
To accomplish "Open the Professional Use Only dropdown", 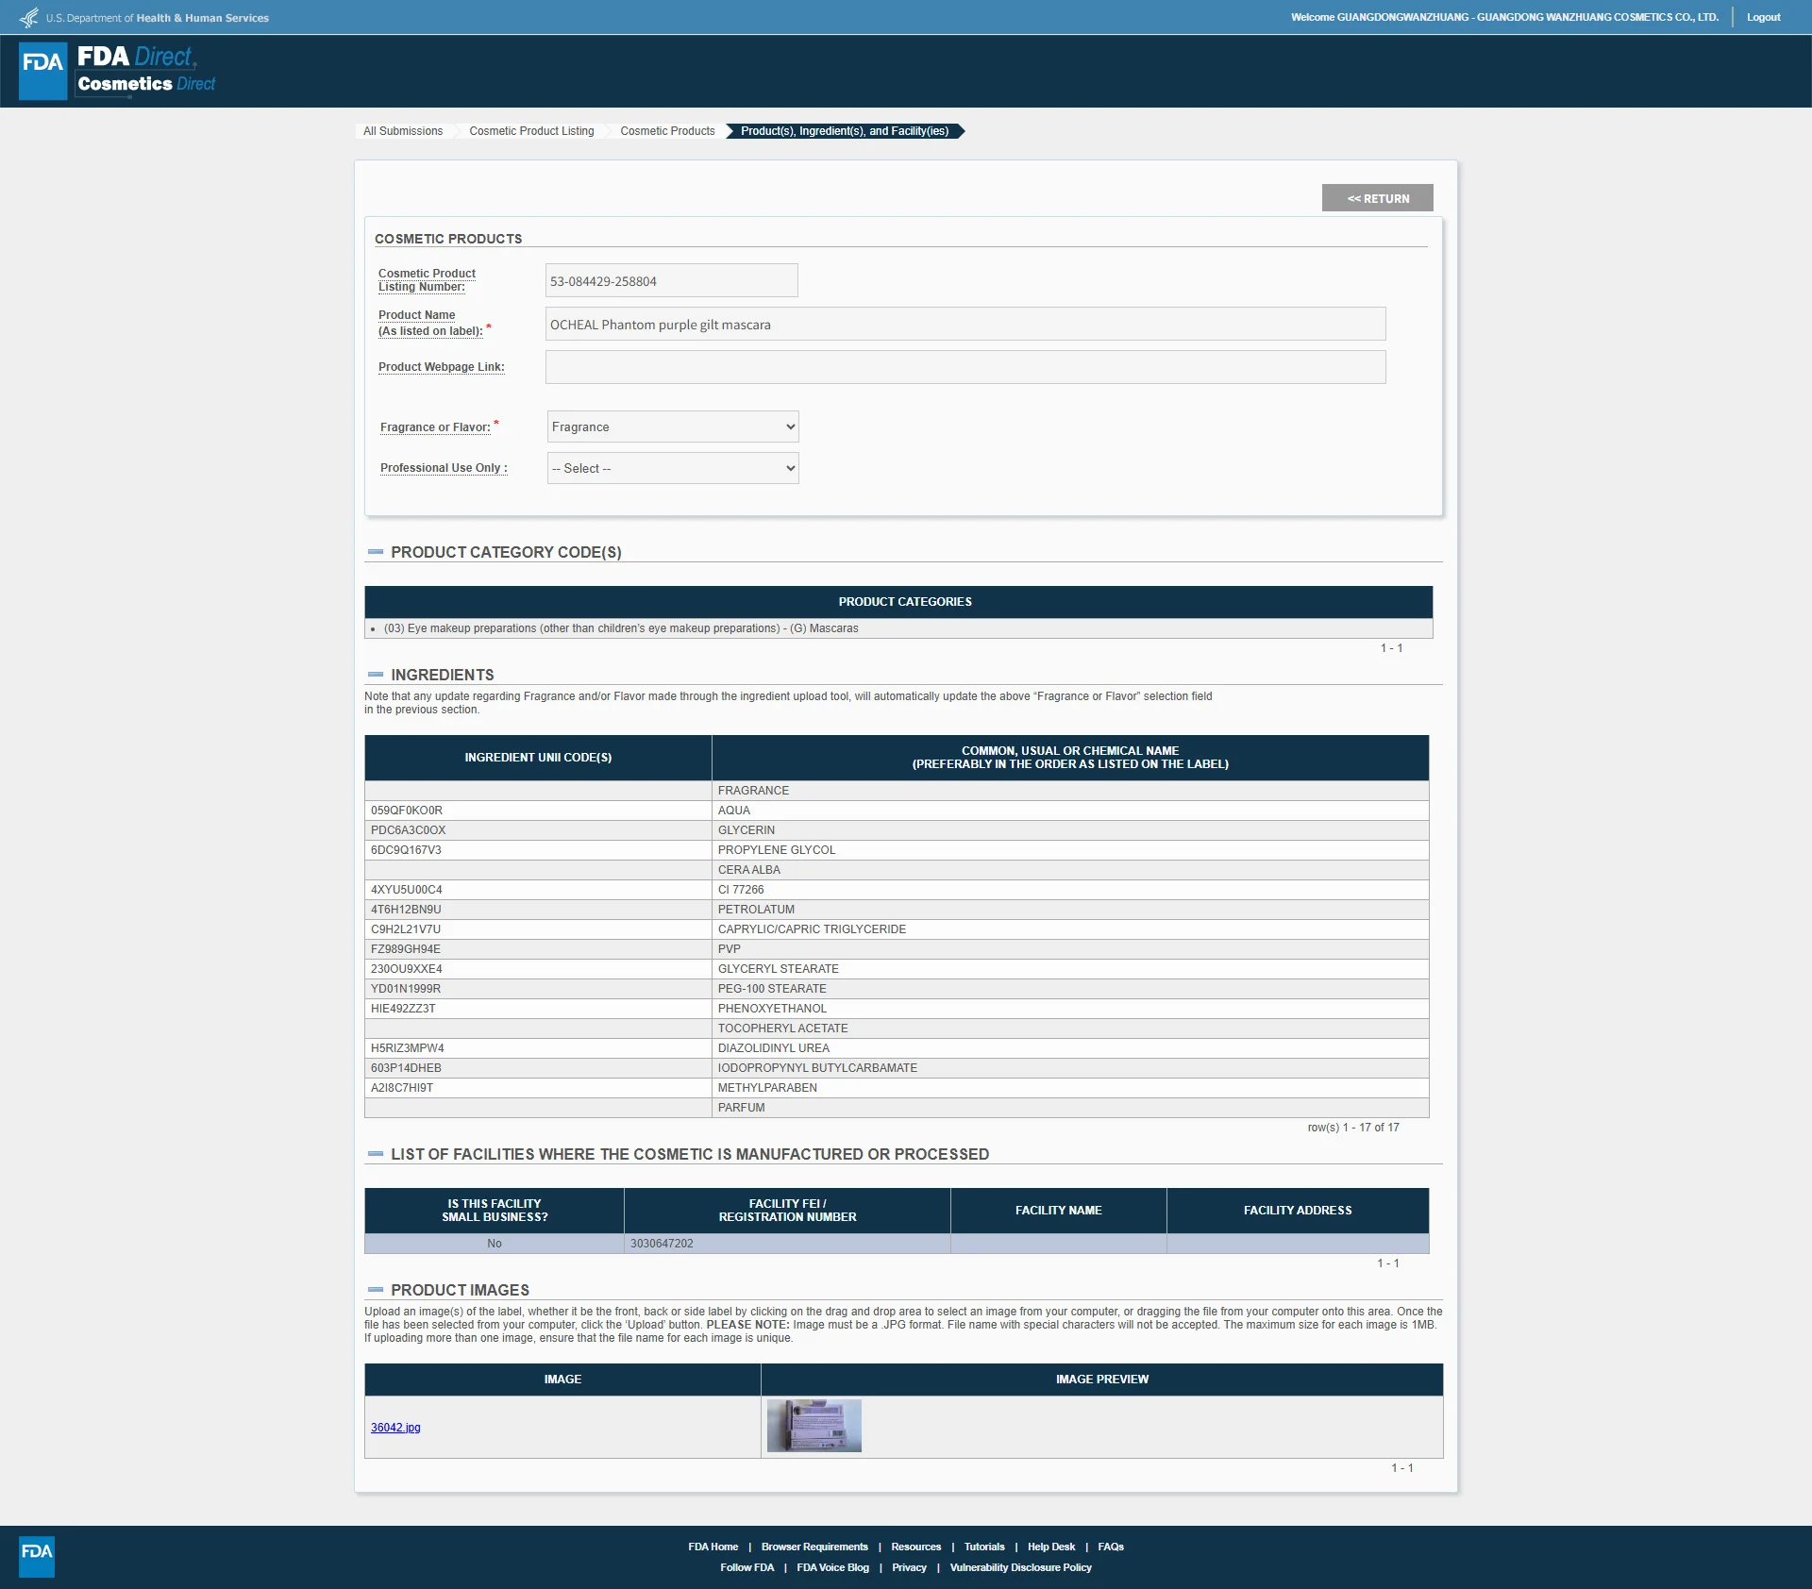I will click(673, 468).
